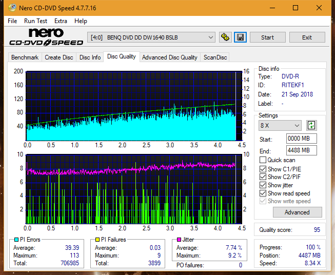Image resolution: width=335 pixels, height=275 pixels.
Task: Click the PI Errors graph area
Action: [x=134, y=106]
